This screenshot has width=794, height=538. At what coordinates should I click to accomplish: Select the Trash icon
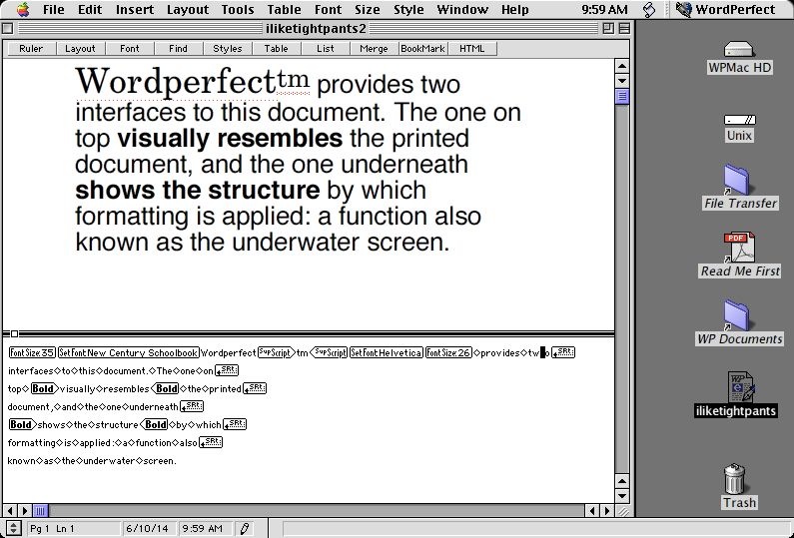[734, 478]
